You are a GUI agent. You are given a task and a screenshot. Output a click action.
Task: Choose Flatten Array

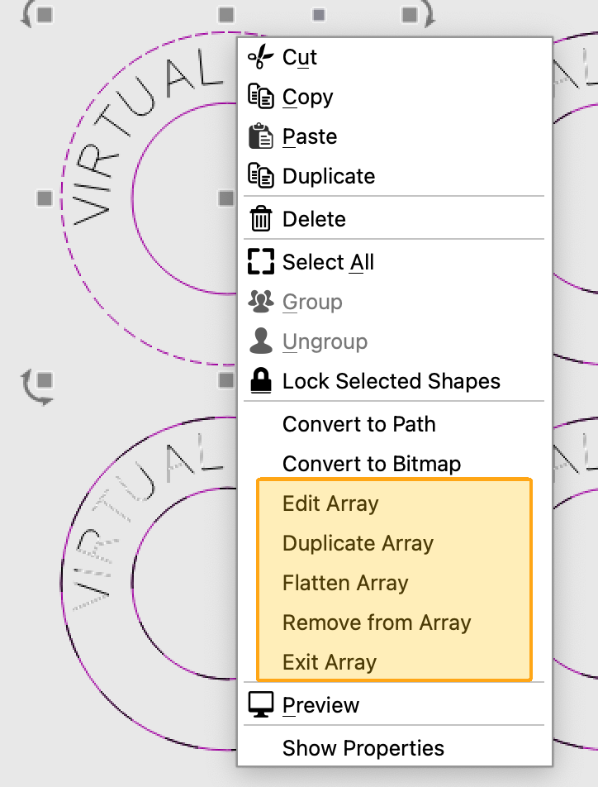345,583
